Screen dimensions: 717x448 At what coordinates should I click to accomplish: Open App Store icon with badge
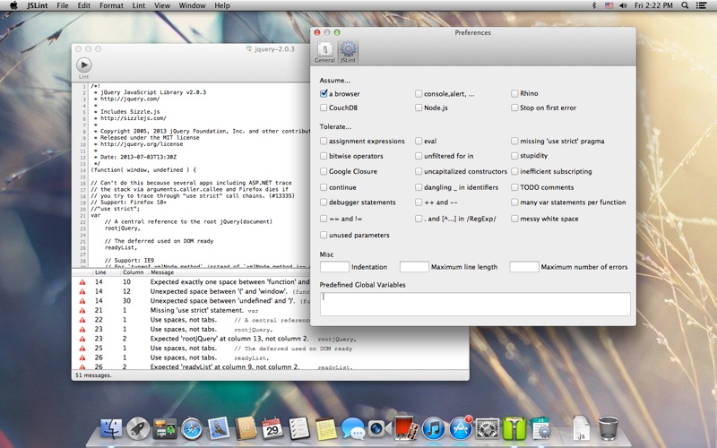[461, 428]
